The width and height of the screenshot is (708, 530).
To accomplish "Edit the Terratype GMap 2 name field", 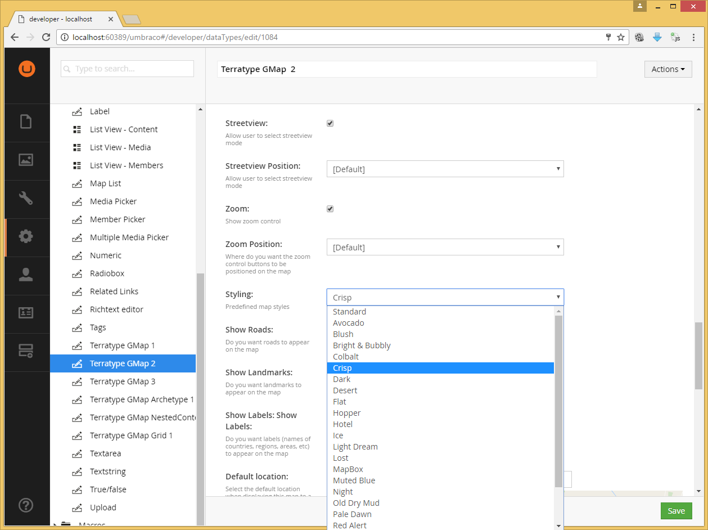I will coord(407,69).
